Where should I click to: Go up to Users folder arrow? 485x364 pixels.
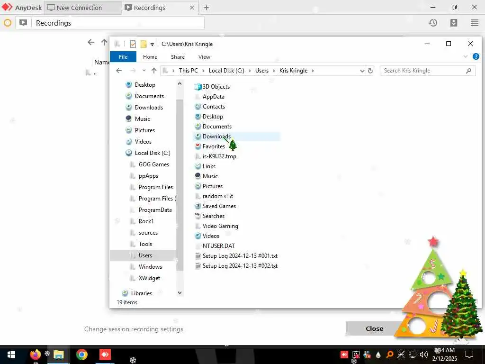point(154,71)
